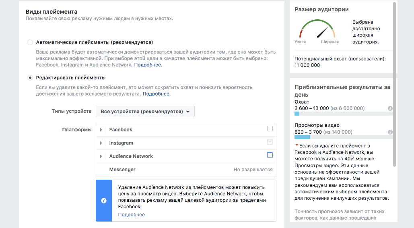Screen dimensions: 414x228
Task: Click the Messenger platform row
Action: (x=186, y=170)
